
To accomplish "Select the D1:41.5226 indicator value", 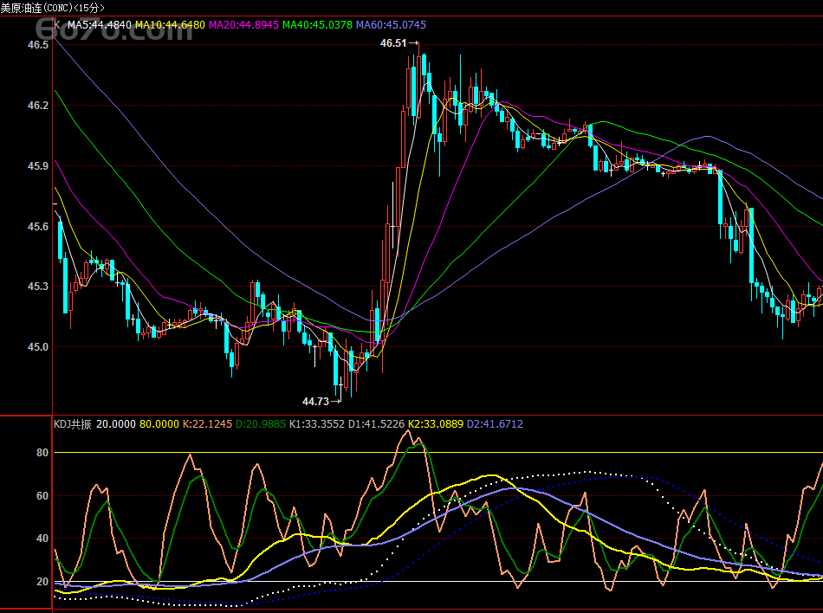I will coord(377,424).
